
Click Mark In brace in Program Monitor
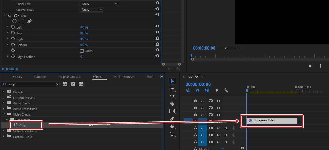tap(320, 66)
